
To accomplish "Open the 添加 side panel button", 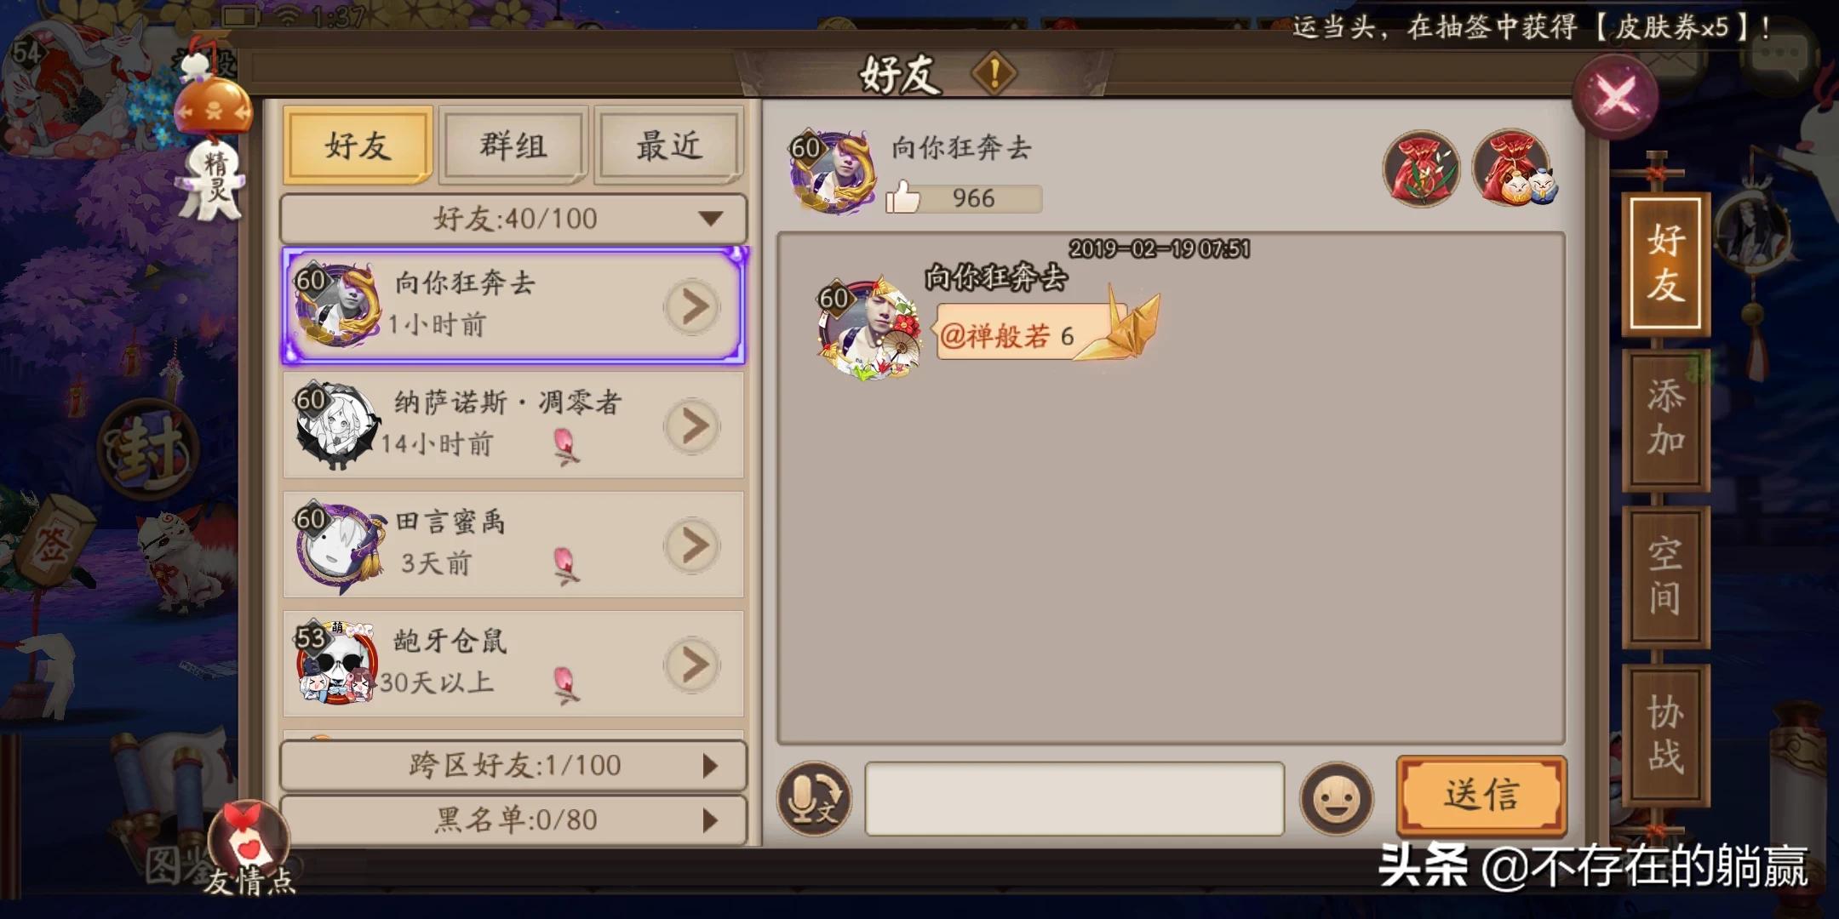I will tap(1666, 419).
